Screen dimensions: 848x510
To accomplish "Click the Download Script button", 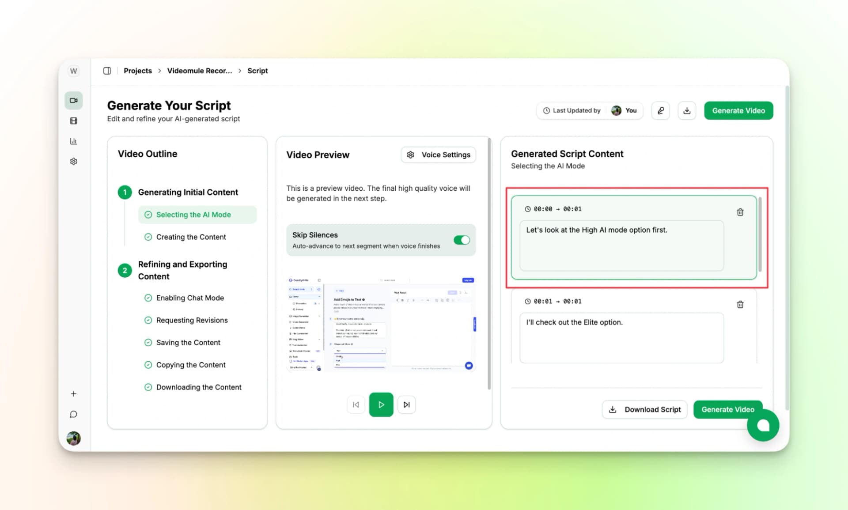I will pos(644,409).
